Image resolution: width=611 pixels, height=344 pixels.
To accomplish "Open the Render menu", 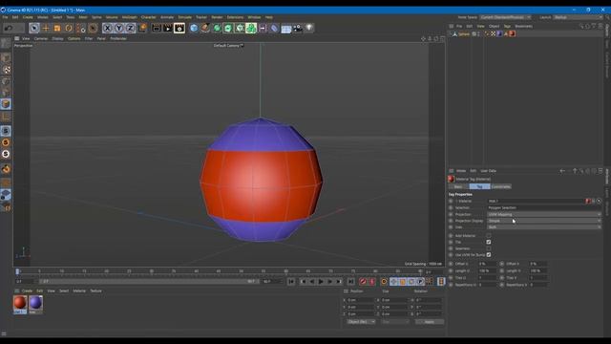I will (x=217, y=17).
